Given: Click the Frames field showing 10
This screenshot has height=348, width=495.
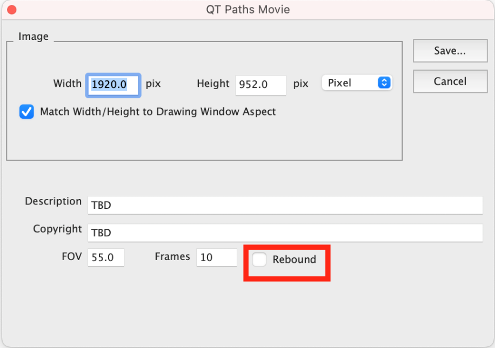Looking at the screenshot, I should coord(216,257).
